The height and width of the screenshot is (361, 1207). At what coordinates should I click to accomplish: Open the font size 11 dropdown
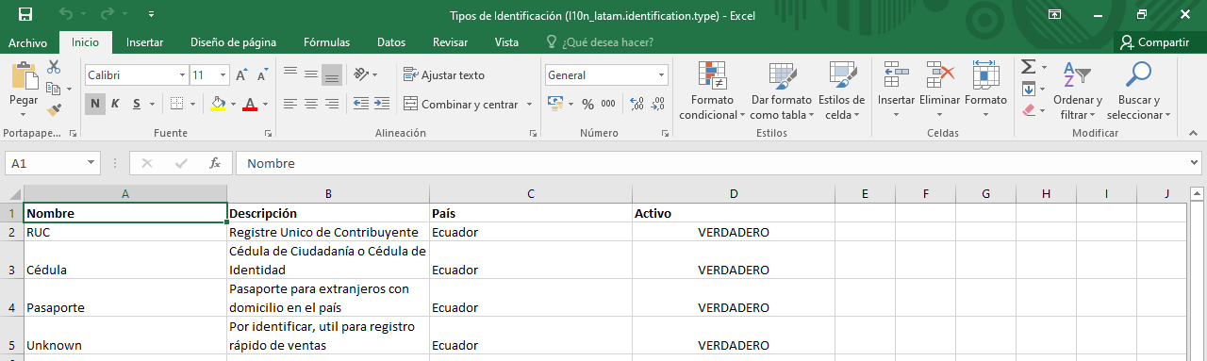pyautogui.click(x=223, y=74)
